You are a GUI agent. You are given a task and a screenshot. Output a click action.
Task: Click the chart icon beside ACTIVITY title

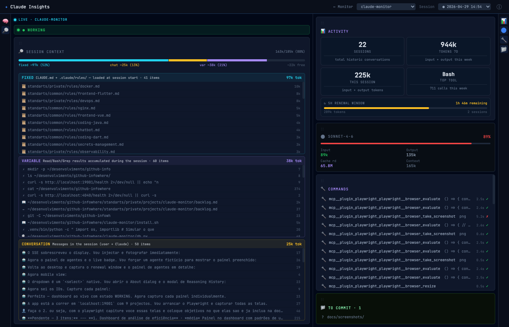[x=323, y=31]
